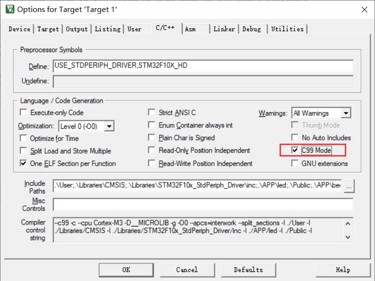Click the Keil uVision icon in title bar
The image size is (375, 281).
[10, 9]
